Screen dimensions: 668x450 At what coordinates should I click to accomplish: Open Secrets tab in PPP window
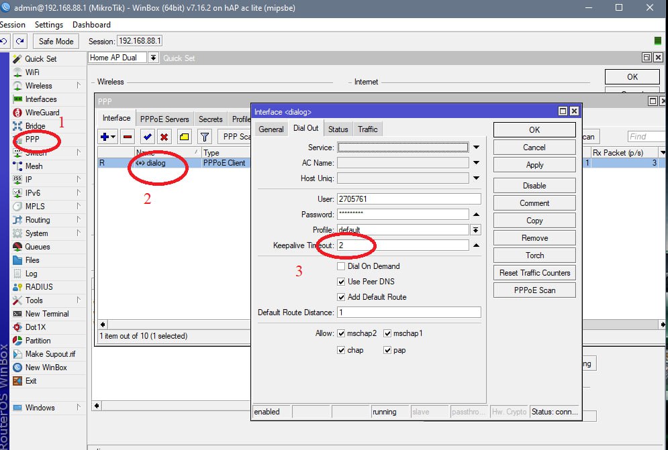[x=210, y=119]
